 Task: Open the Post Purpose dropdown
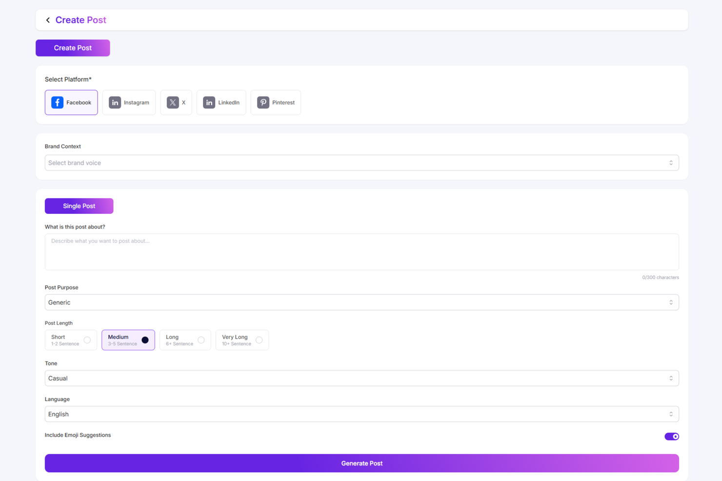pyautogui.click(x=361, y=302)
